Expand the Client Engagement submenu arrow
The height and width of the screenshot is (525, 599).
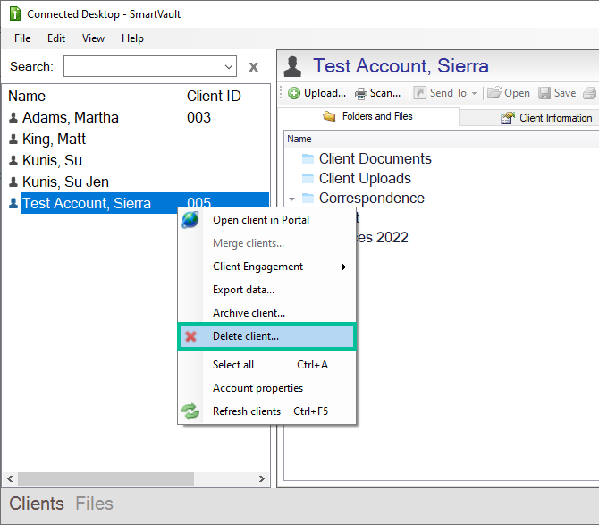pos(344,267)
